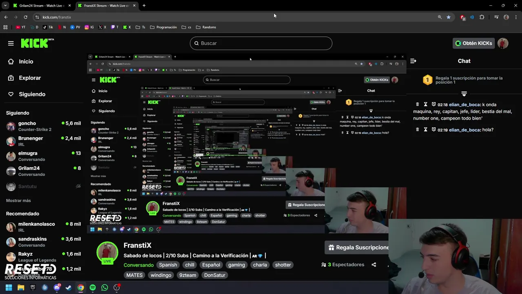Ban user on 02:18 message
The height and width of the screenshot is (294, 522).
point(434,105)
